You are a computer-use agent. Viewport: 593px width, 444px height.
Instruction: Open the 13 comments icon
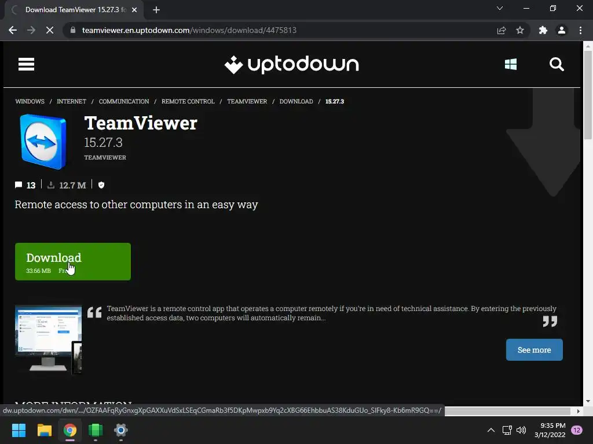coord(19,185)
